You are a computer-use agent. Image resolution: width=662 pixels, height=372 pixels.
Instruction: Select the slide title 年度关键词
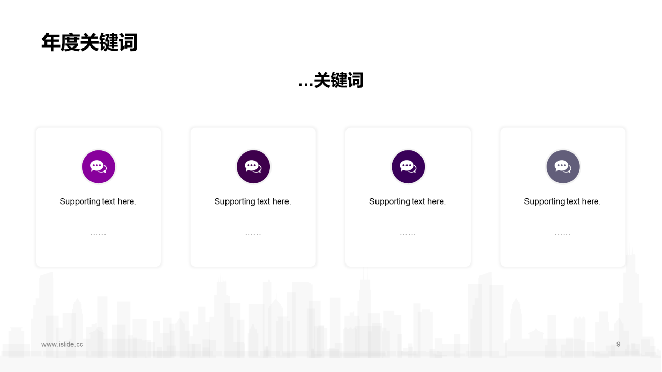[89, 42]
